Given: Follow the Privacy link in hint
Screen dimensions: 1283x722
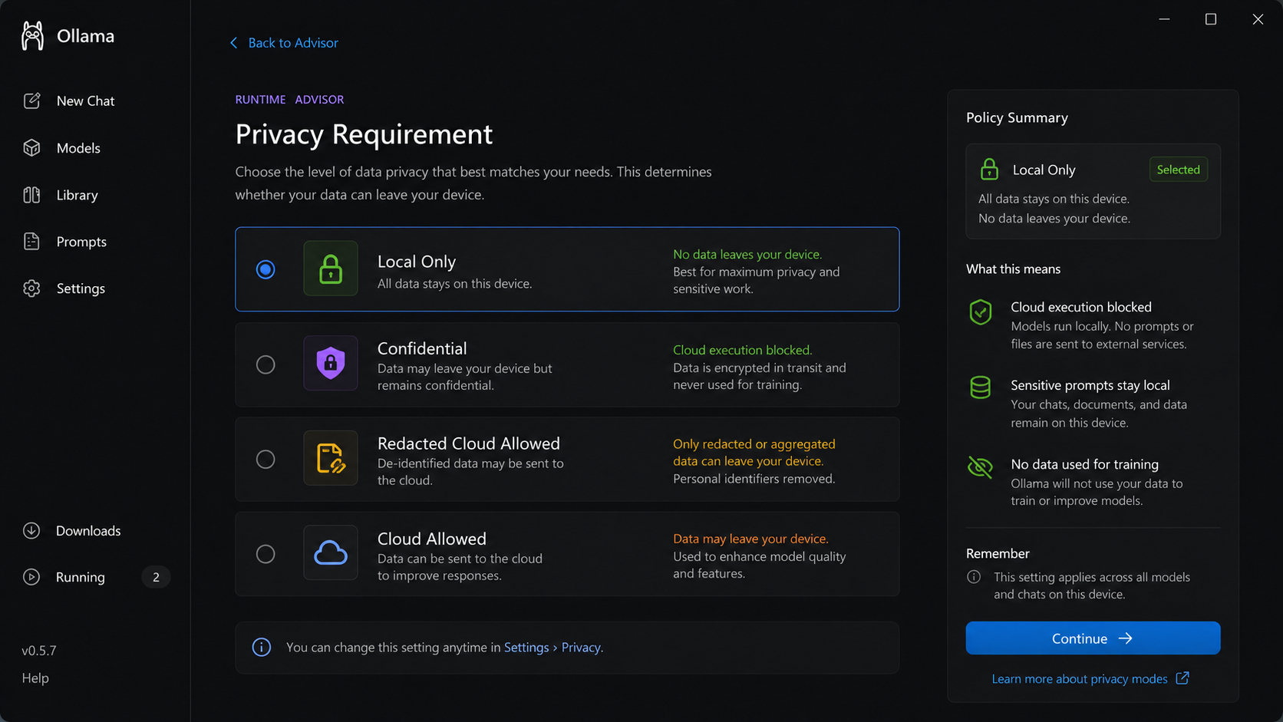Looking at the screenshot, I should [x=581, y=648].
